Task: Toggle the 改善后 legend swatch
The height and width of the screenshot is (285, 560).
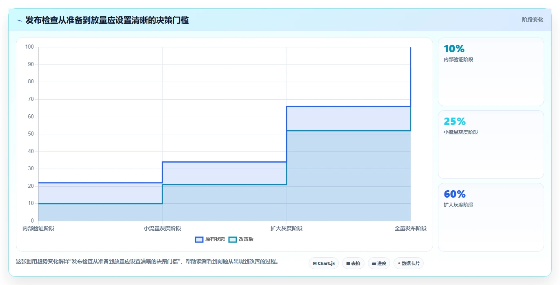Action: (x=233, y=239)
